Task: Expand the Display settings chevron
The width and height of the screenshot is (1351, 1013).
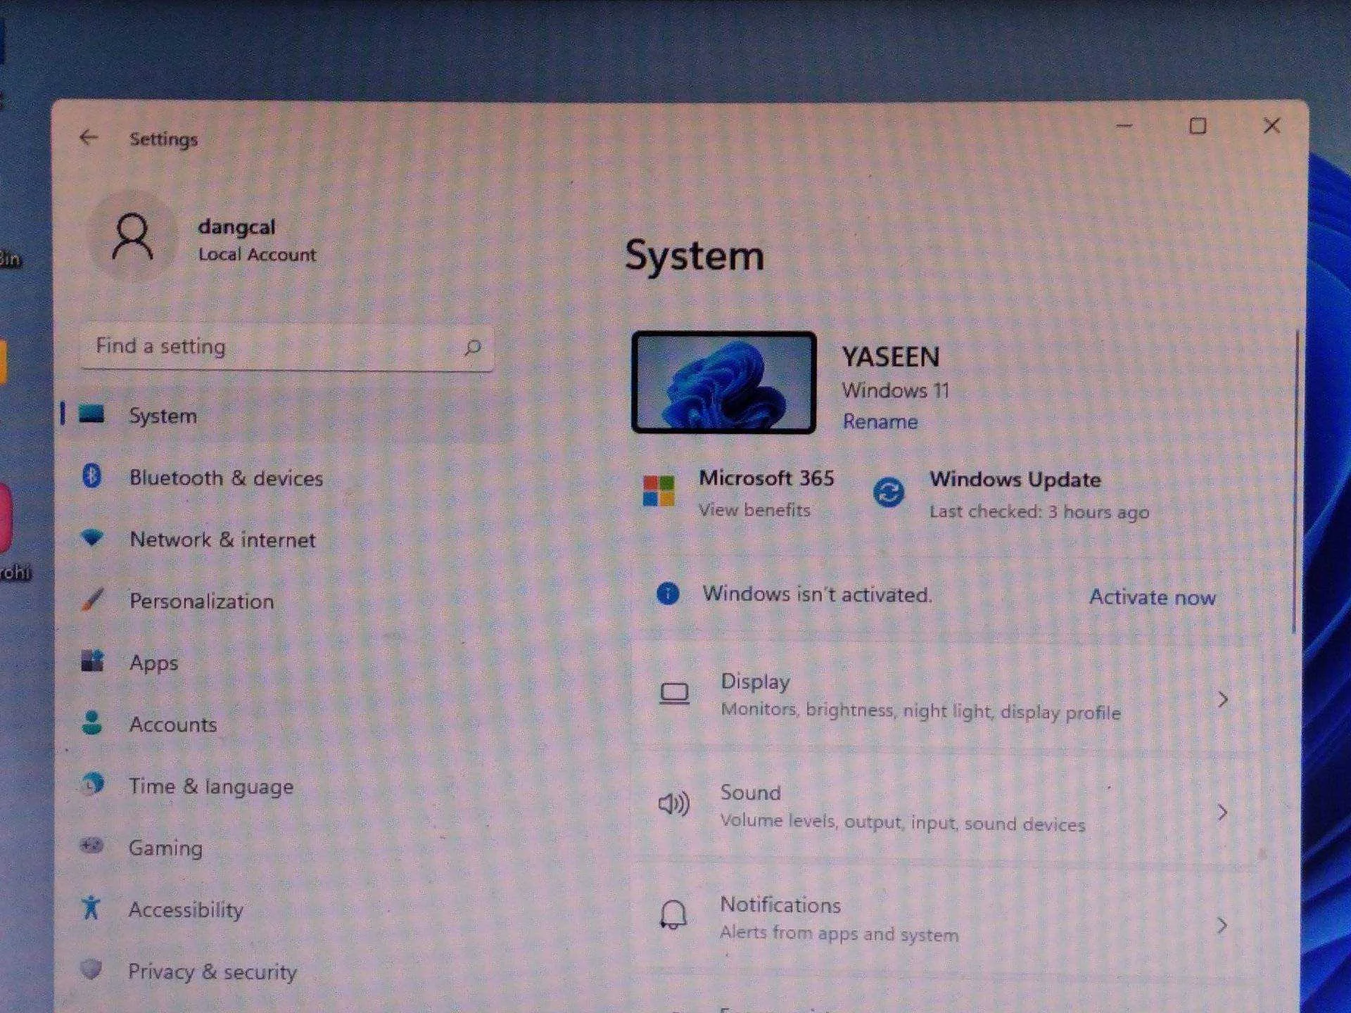Action: coord(1223,699)
